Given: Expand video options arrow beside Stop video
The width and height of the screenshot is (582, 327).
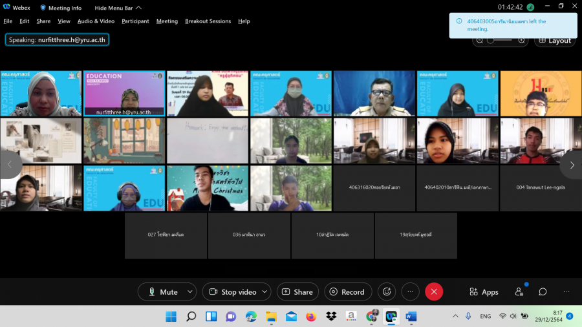Looking at the screenshot, I should tap(264, 292).
